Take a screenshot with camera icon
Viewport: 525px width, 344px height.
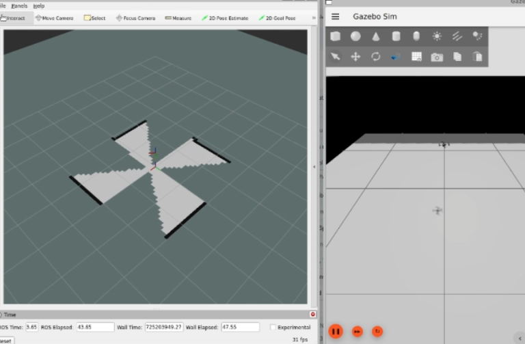pos(437,57)
